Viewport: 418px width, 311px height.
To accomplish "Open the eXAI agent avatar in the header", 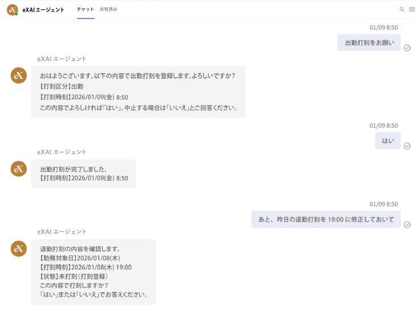I will 13,10.
